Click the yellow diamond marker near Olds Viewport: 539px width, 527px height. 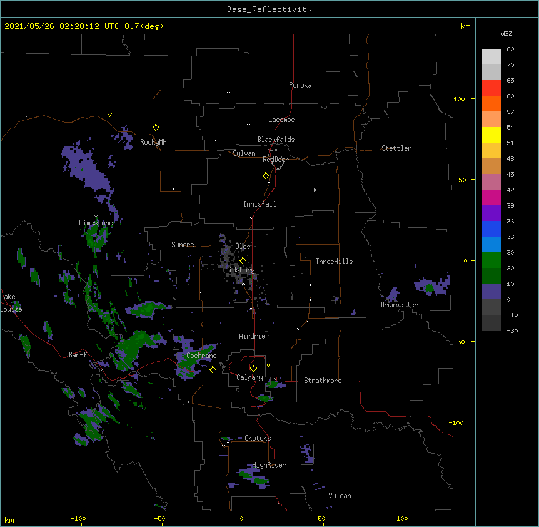pyautogui.click(x=243, y=260)
